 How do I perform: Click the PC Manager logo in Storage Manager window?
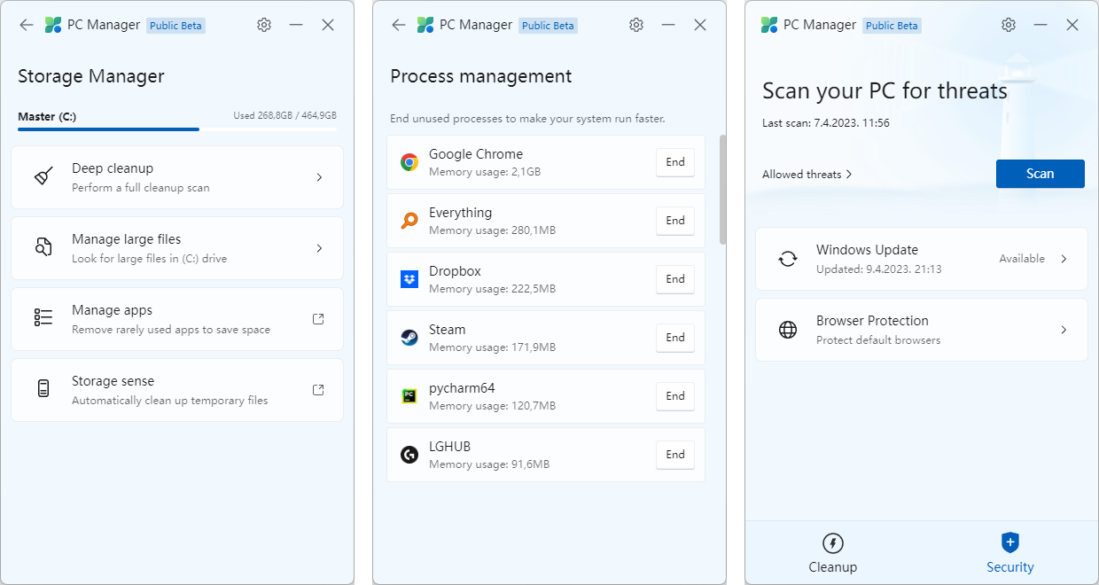[x=53, y=25]
